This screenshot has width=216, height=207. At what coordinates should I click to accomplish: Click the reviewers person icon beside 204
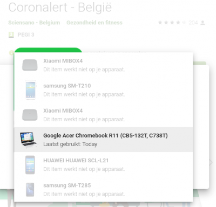(202, 23)
